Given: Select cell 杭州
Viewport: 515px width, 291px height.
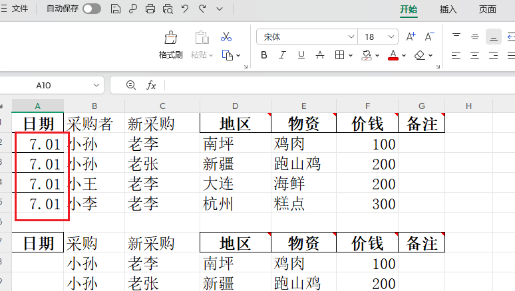Looking at the screenshot, I should pyautogui.click(x=235, y=204).
